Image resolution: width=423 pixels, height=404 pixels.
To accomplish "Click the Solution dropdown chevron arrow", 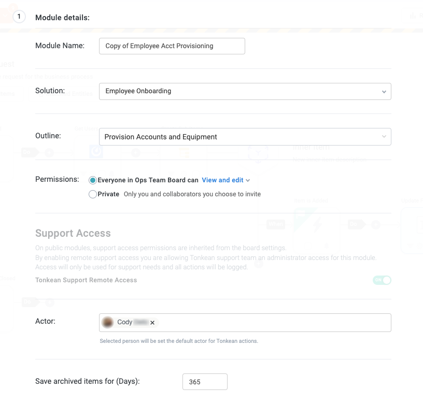I will [384, 92].
